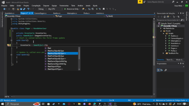Click the pending changes clock icon in Solution Explorer
This screenshot has width=189, height=106.
(174, 17)
